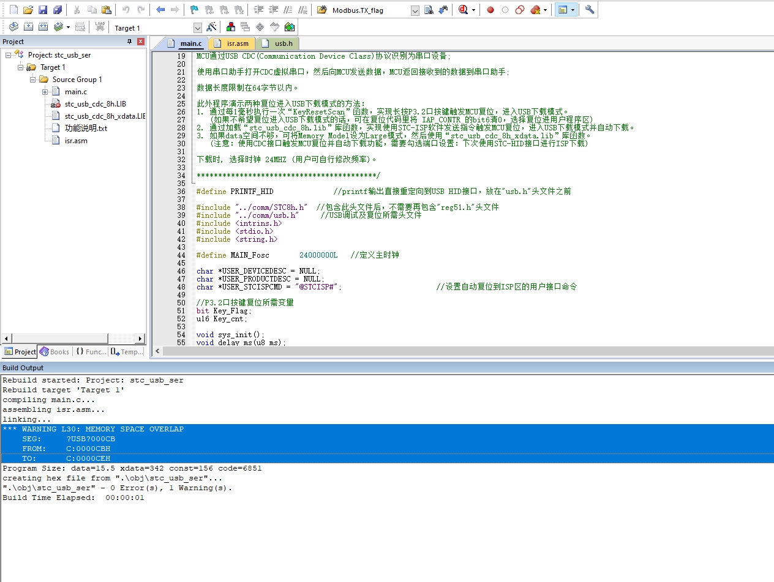Open the Pack Installer icon
This screenshot has width=774, height=582.
(x=290, y=27)
